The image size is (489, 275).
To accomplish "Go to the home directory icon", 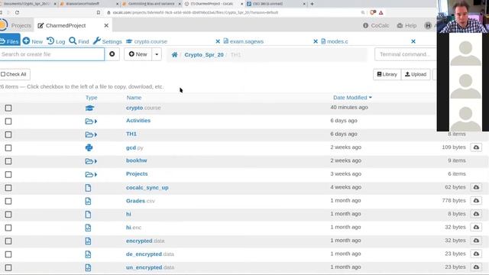I will click(x=175, y=54).
